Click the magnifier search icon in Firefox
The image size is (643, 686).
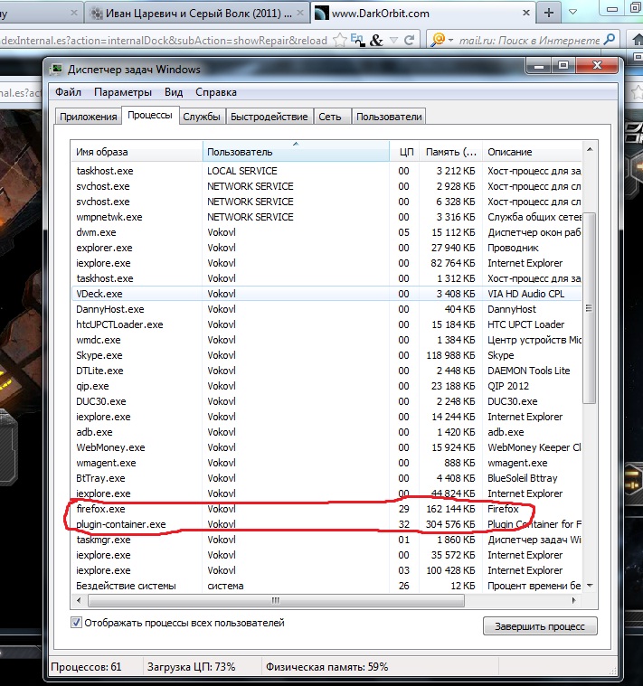(609, 41)
